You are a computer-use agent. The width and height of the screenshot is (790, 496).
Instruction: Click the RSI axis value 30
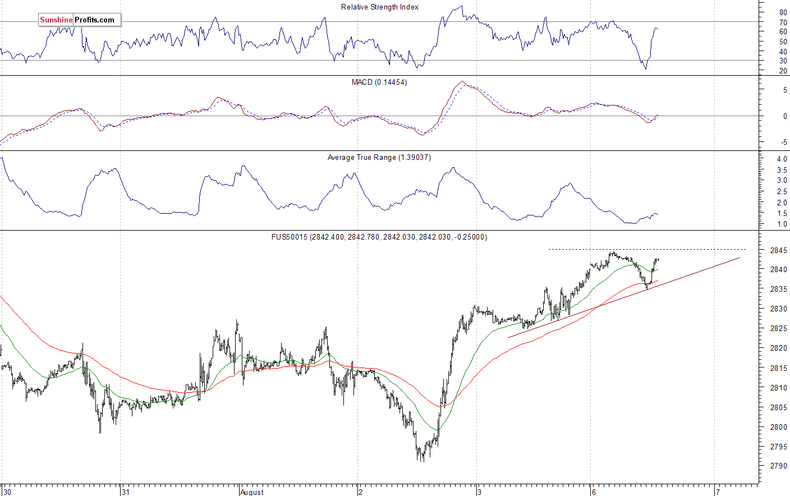782,61
